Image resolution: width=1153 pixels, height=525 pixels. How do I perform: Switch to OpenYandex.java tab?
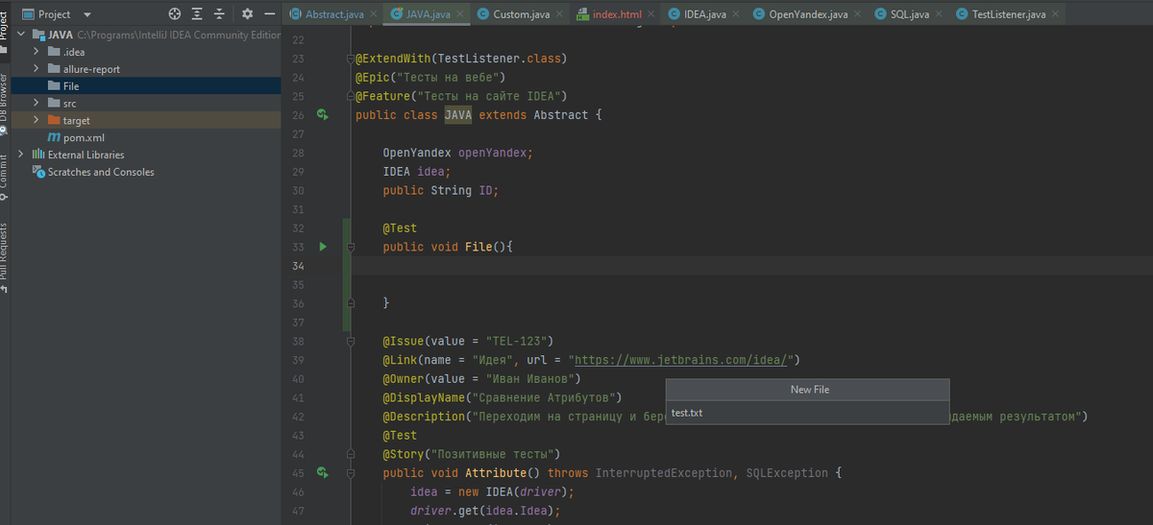[808, 14]
